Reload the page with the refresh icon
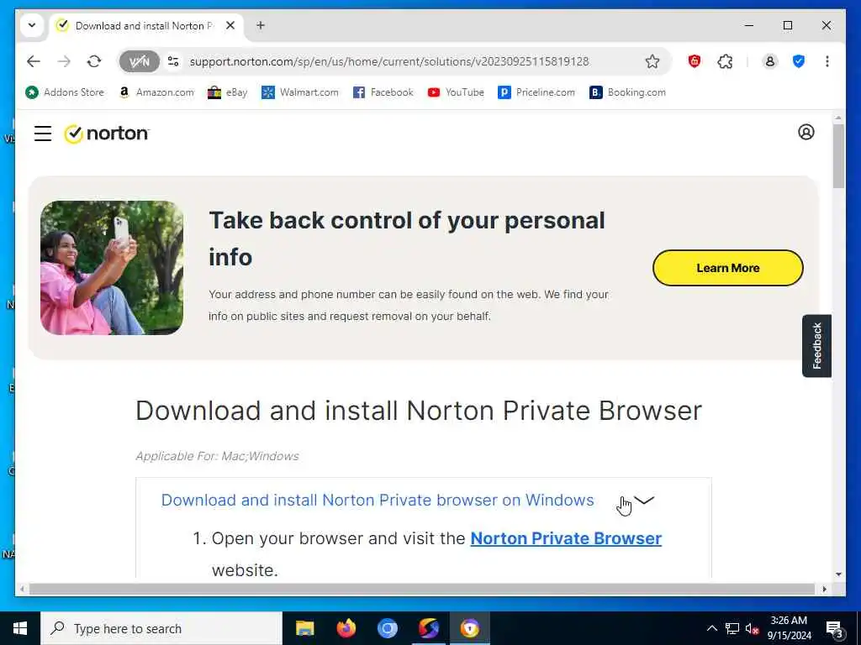 [94, 61]
